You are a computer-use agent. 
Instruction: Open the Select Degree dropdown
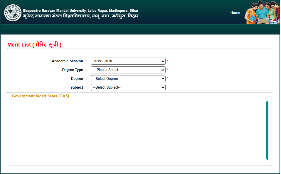pos(128,79)
